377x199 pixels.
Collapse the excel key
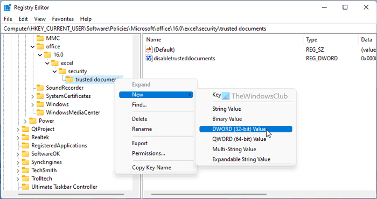point(47,63)
